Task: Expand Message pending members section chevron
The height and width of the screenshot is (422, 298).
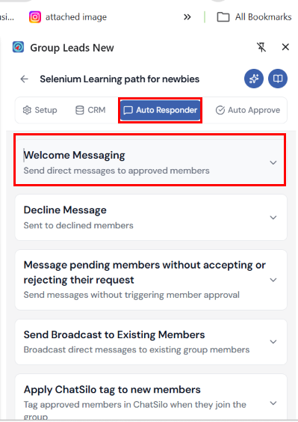Action: tap(273, 280)
